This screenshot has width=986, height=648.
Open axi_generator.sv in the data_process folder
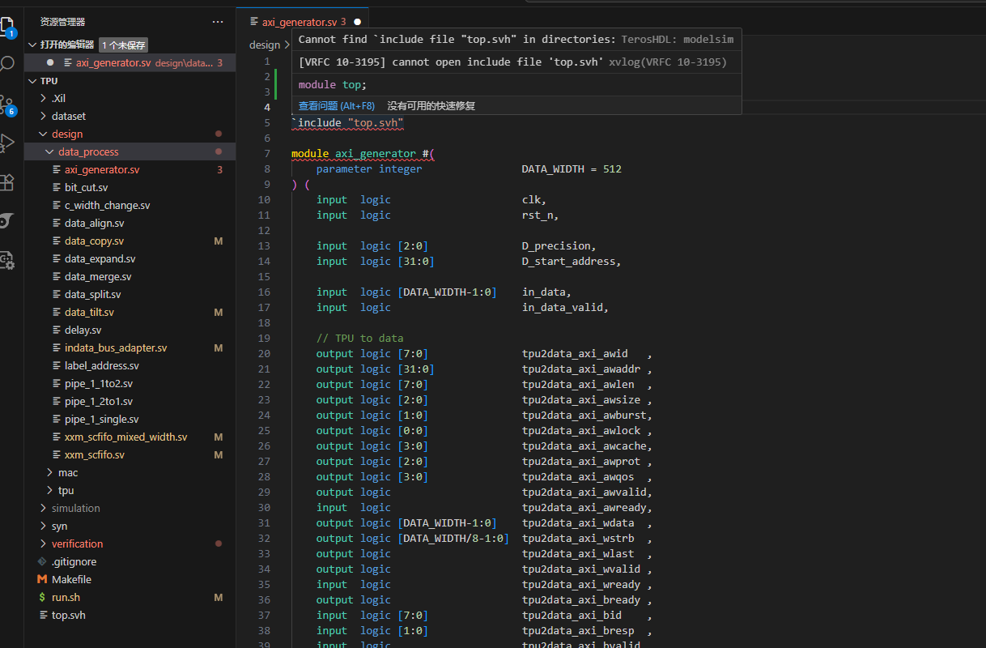[102, 169]
